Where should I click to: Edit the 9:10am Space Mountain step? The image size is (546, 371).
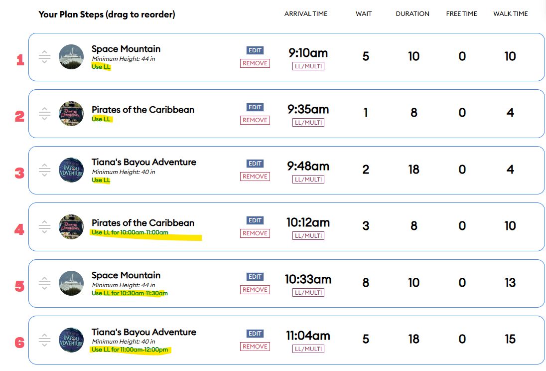click(255, 50)
